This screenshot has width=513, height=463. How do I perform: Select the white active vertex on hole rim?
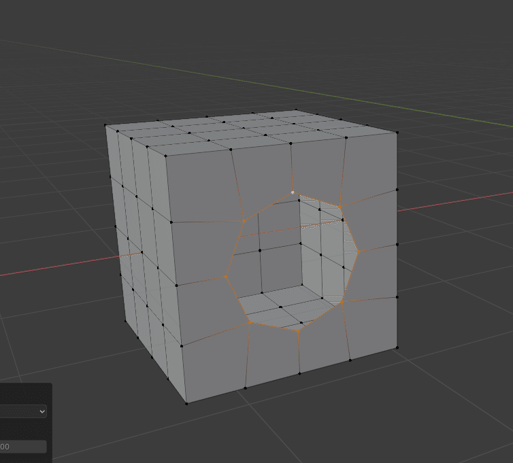293,192
